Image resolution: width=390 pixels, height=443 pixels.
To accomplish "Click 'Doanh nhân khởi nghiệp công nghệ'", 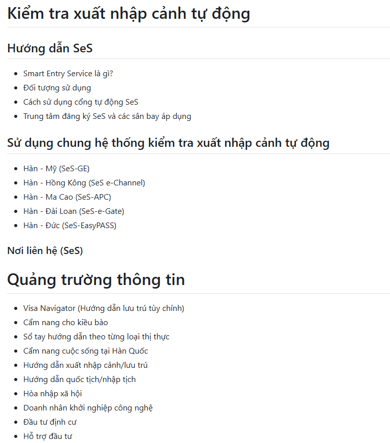I will click(88, 408).
